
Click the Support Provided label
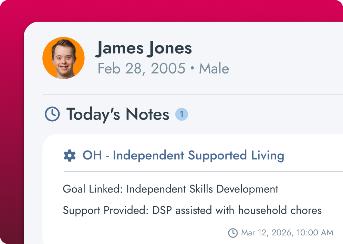point(106,210)
